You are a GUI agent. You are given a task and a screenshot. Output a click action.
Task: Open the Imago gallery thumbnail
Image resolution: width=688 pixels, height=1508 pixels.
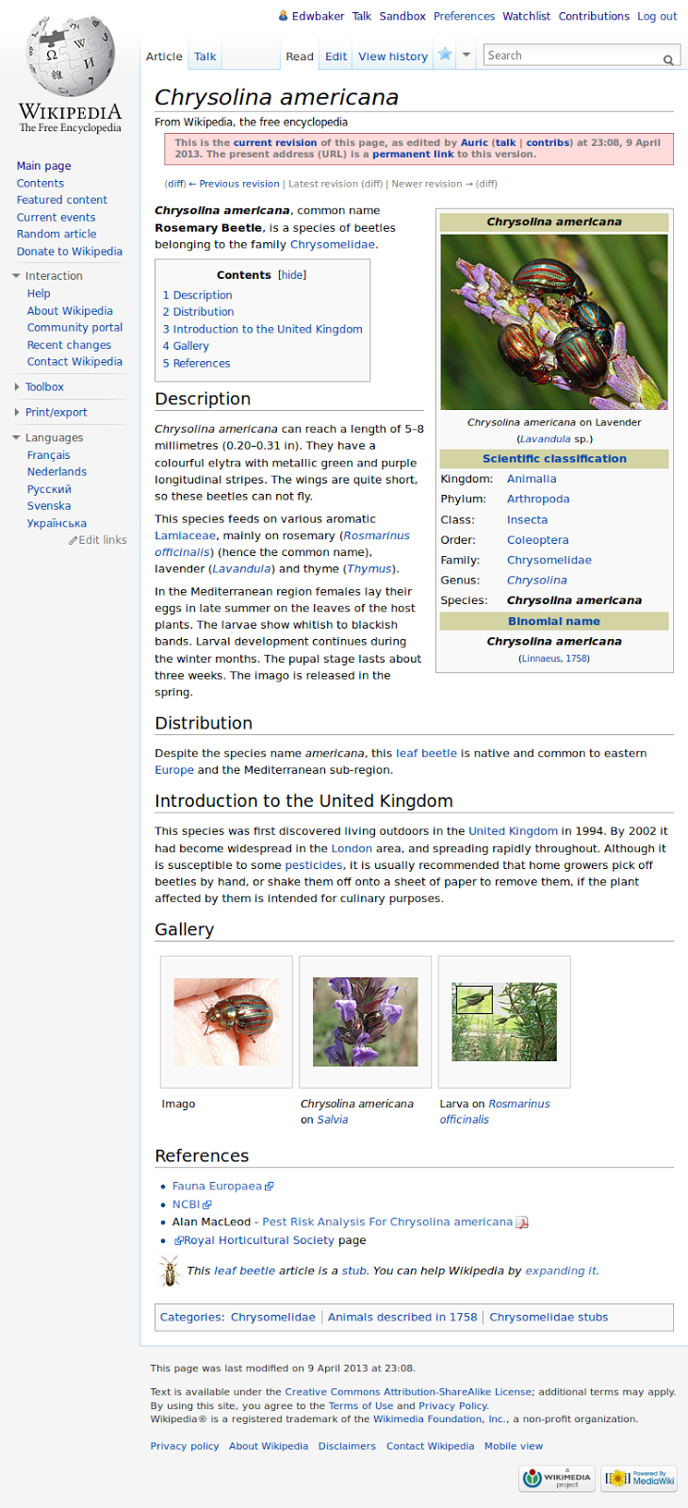(226, 1022)
